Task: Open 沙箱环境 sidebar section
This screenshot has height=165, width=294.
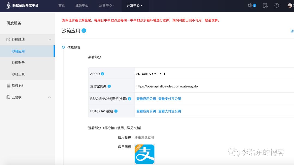Action: click(27, 40)
